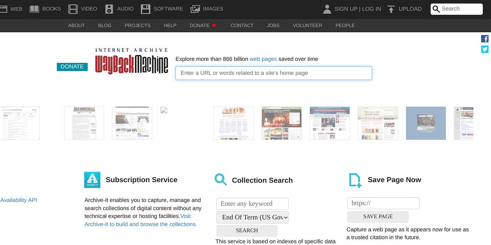
Task: Go to the VOLUNTEER menu entry
Action: pyautogui.click(x=307, y=25)
